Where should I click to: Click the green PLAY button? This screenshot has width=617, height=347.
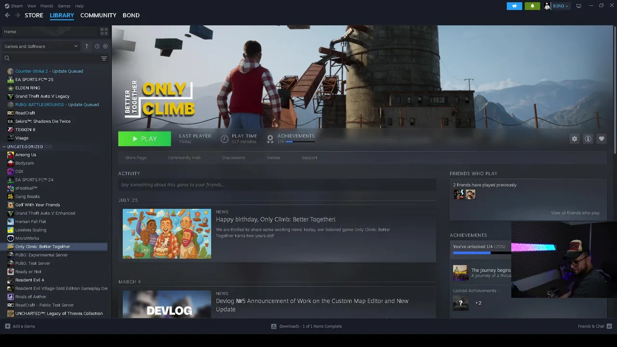(145, 139)
